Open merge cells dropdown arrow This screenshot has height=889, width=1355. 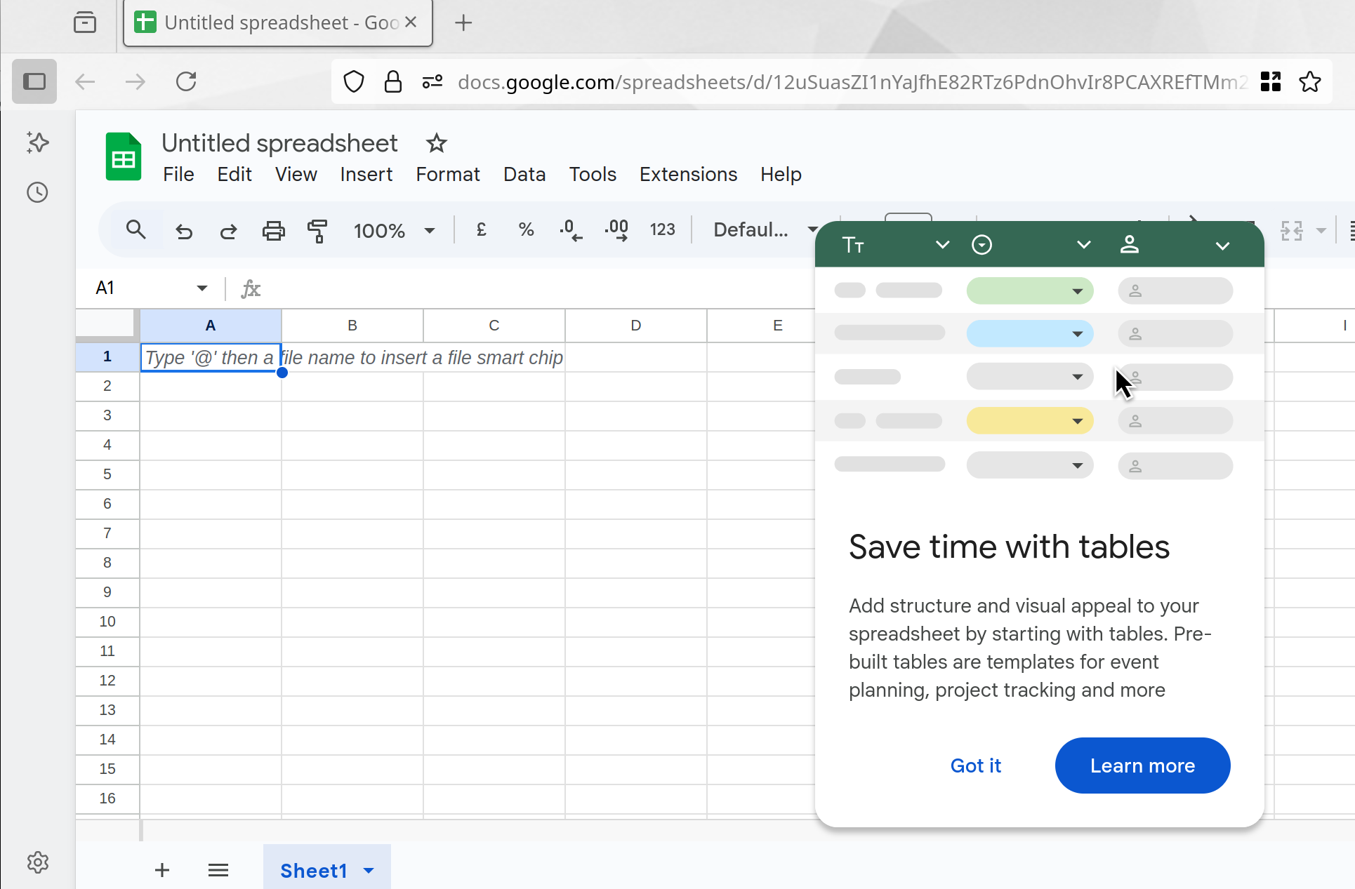coord(1321,230)
